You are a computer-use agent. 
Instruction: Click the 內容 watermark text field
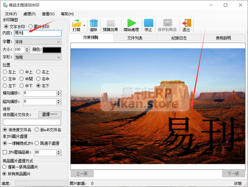(38, 33)
